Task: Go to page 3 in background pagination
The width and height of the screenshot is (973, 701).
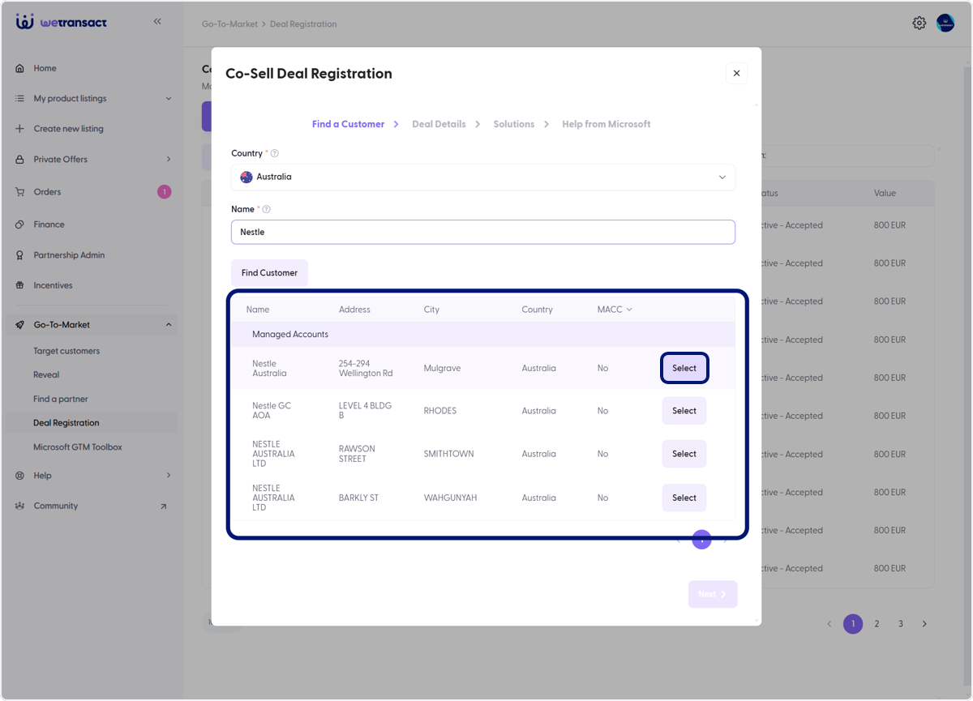Action: click(x=901, y=624)
